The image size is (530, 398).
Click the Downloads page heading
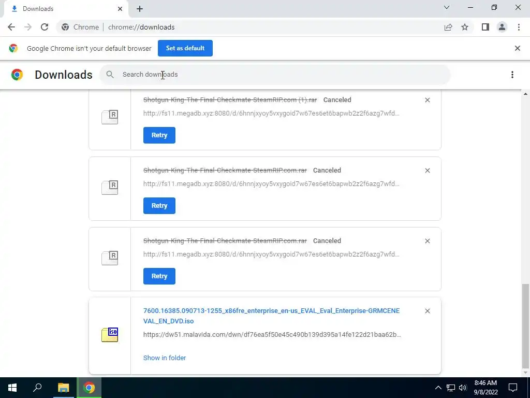click(x=64, y=75)
